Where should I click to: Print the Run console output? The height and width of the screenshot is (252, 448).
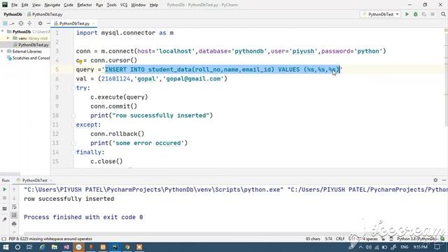coord(14,224)
